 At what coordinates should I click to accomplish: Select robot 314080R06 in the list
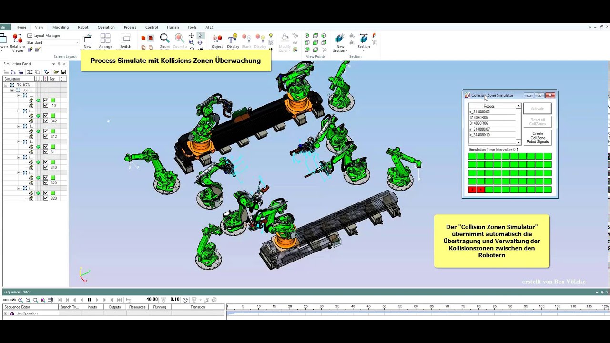(492, 123)
